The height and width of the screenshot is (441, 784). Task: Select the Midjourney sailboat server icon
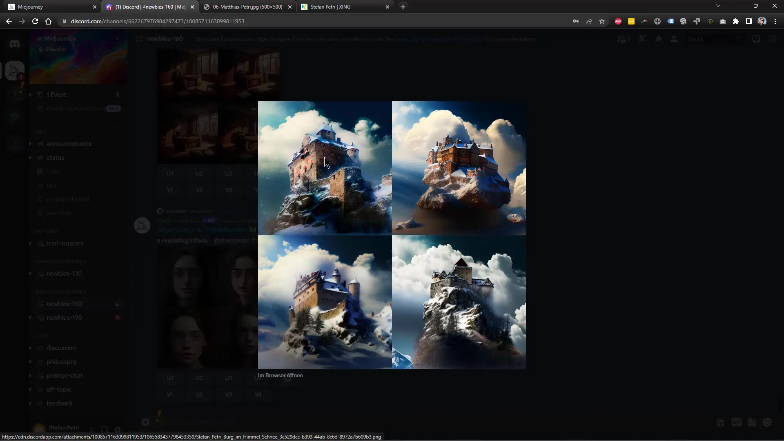(15, 71)
